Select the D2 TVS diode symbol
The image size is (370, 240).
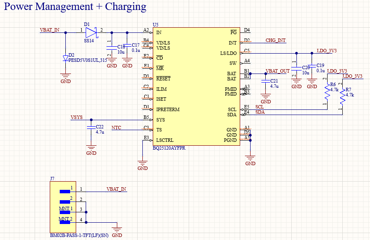(66, 58)
